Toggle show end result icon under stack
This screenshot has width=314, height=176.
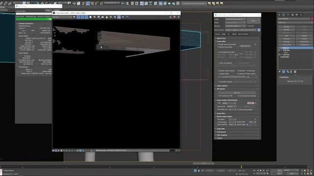point(284,72)
